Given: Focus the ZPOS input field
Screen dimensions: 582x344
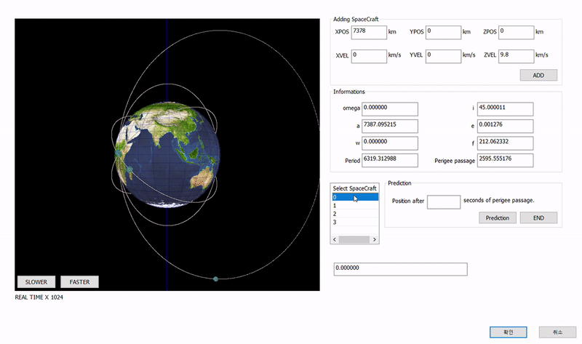Looking at the screenshot, I should pos(517,32).
